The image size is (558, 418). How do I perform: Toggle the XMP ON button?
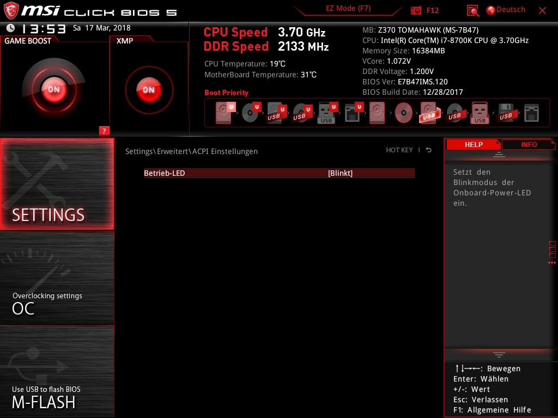pos(149,90)
